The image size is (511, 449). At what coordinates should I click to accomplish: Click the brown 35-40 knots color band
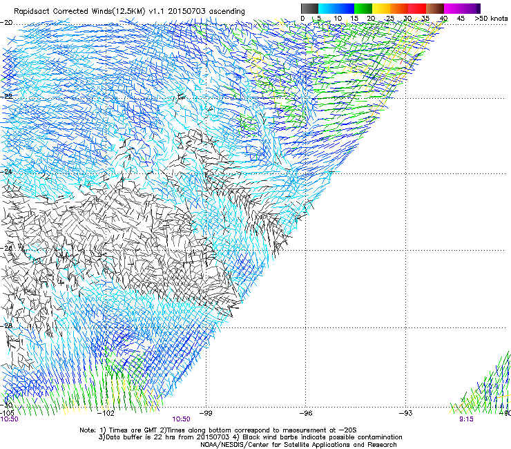pos(435,8)
